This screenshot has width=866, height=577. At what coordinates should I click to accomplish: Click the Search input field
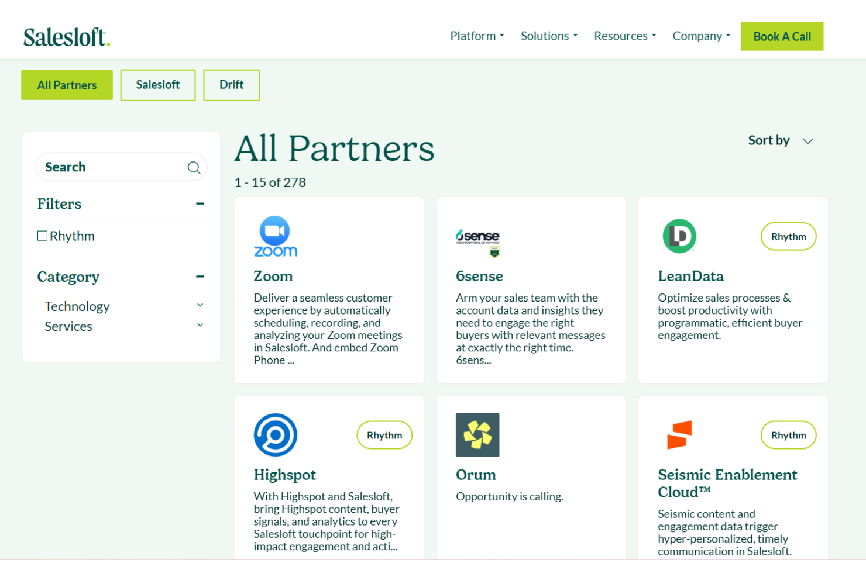coord(121,167)
